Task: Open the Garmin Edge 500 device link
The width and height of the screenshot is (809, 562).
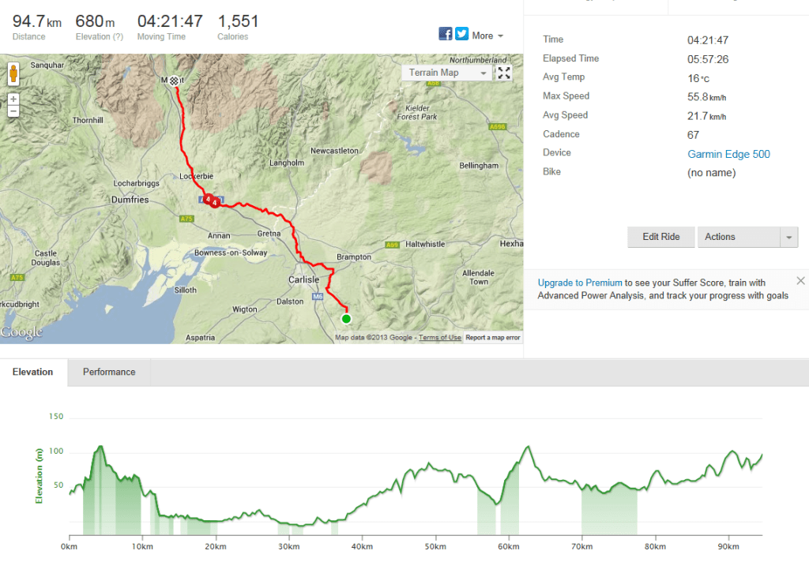Action: (x=728, y=154)
